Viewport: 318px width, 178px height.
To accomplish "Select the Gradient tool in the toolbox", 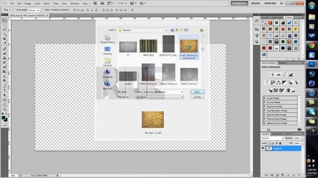I will (x=4, y=72).
